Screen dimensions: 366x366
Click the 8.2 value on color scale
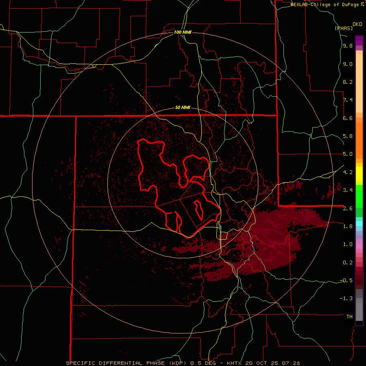point(348,82)
